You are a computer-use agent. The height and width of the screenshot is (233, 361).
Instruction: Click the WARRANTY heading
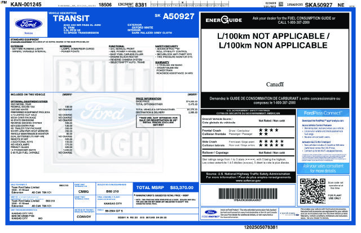[162, 62]
